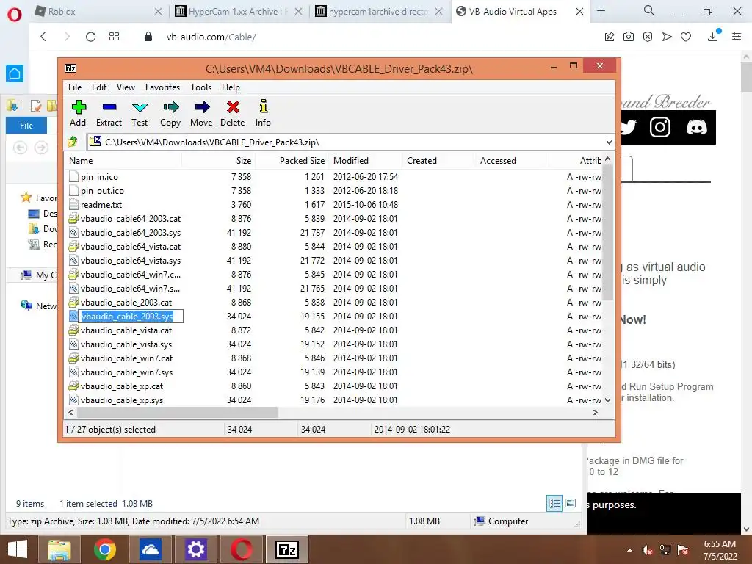Click muted speaker icon in system tray
The width and height of the screenshot is (752, 564).
(x=648, y=549)
